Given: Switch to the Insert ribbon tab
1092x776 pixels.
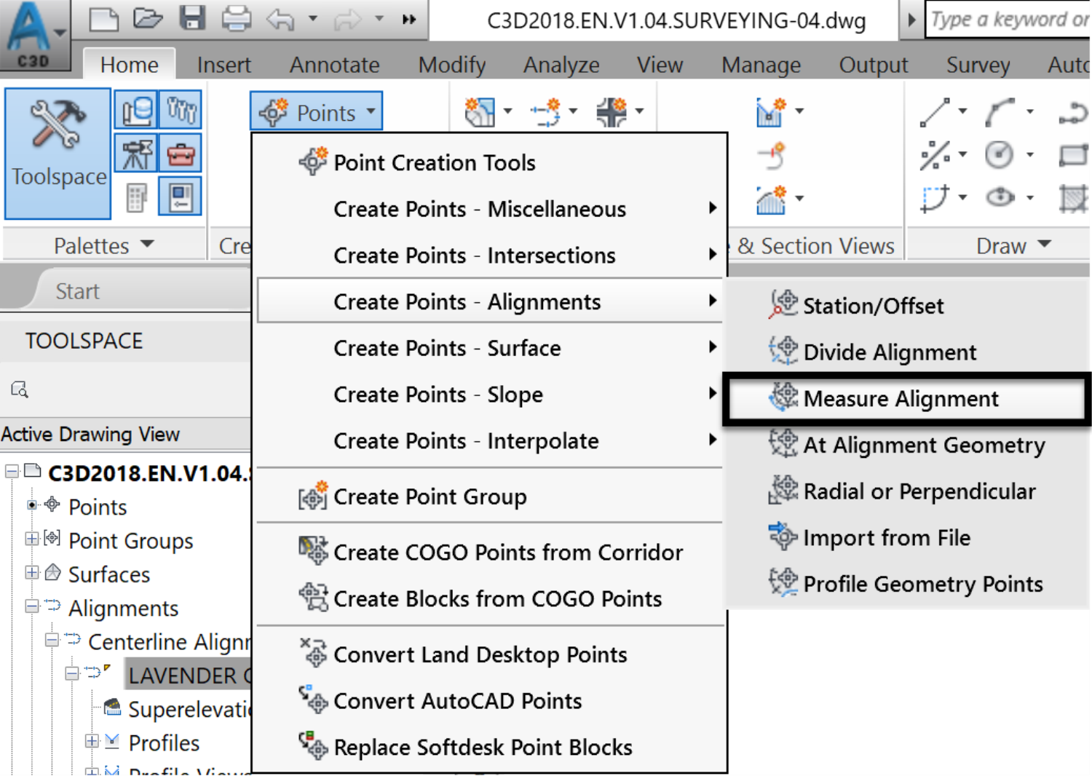Looking at the screenshot, I should tap(223, 65).
